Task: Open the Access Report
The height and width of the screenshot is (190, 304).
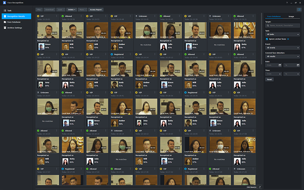Action: click(96, 10)
